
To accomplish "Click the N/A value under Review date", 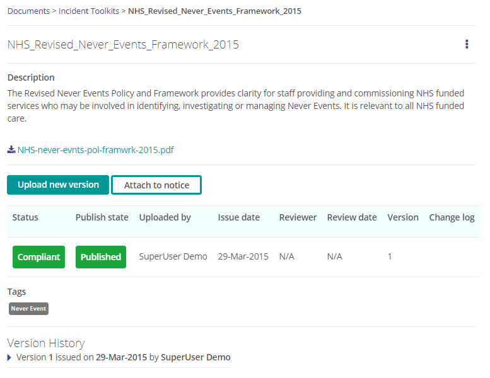I will (x=335, y=256).
